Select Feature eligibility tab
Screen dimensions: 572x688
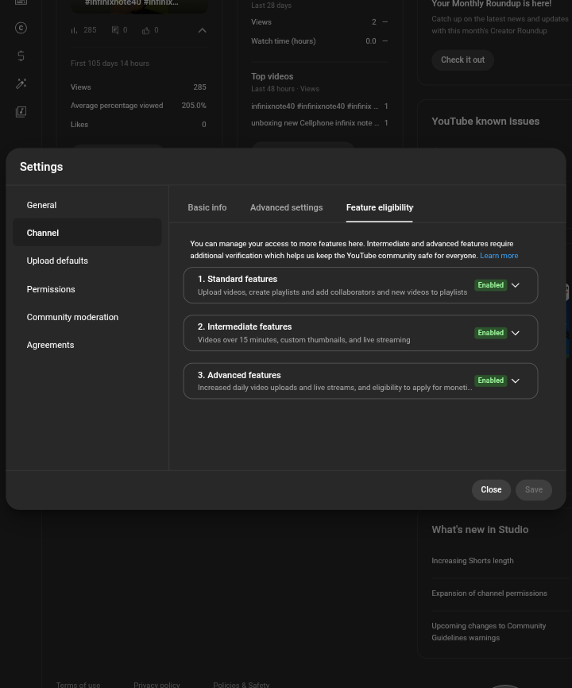point(380,207)
